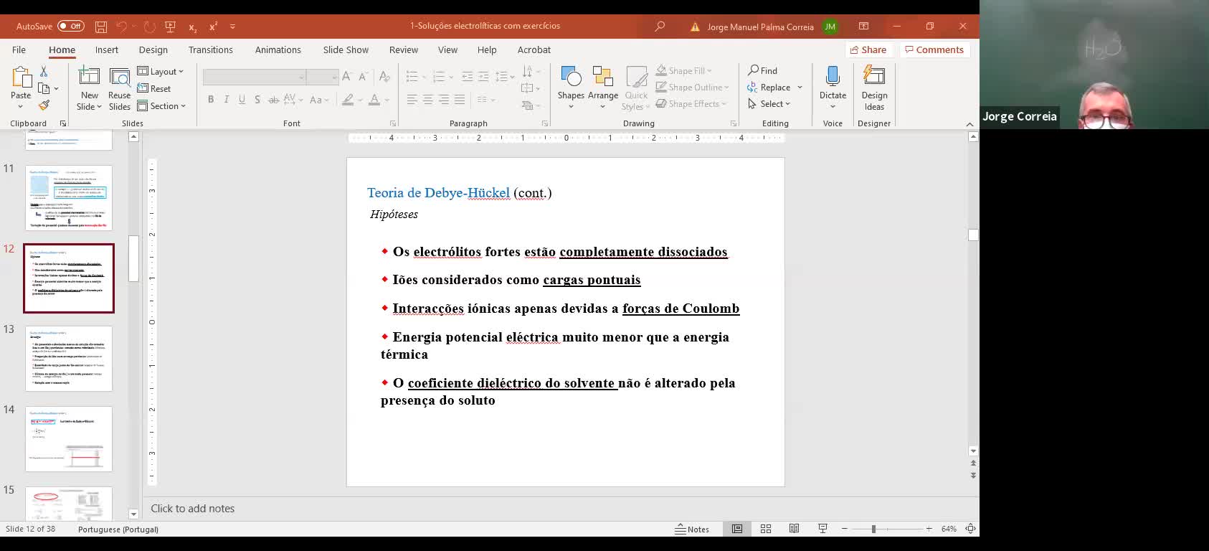Click the Format Painter brush icon

pyautogui.click(x=44, y=105)
